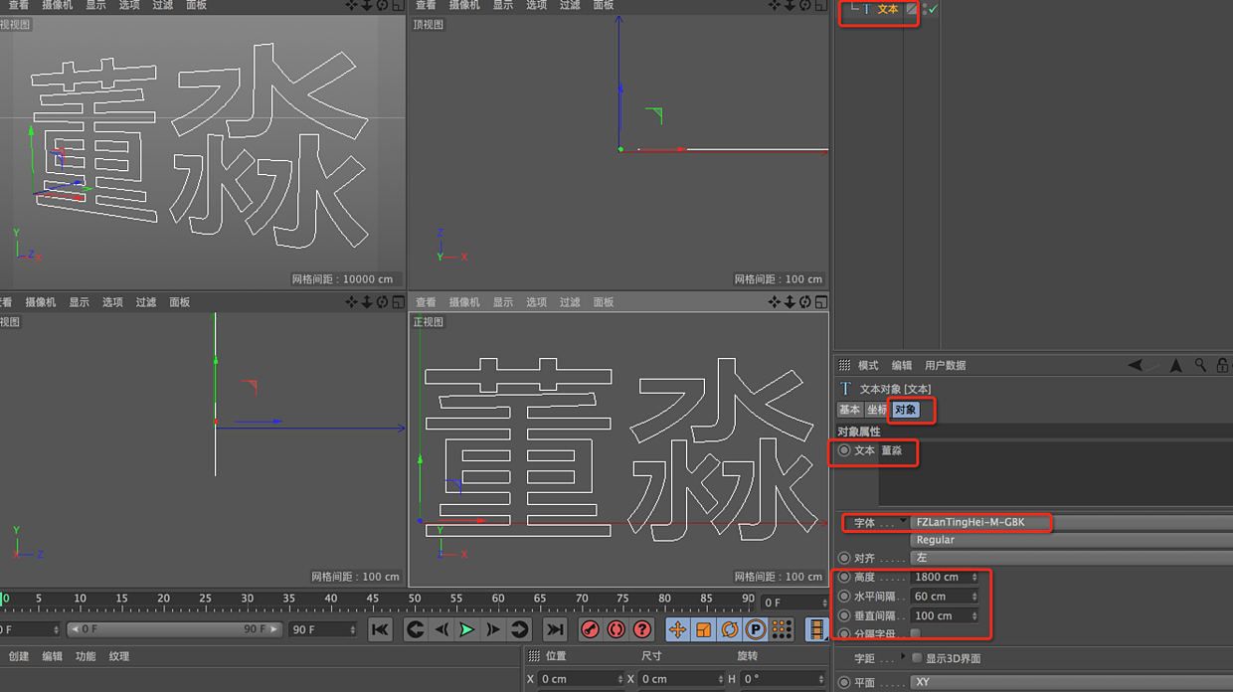Switch to the 坐标 tab in attributes
Image resolution: width=1233 pixels, height=692 pixels.
point(875,410)
